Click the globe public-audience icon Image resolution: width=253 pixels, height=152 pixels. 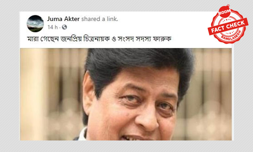point(64,27)
